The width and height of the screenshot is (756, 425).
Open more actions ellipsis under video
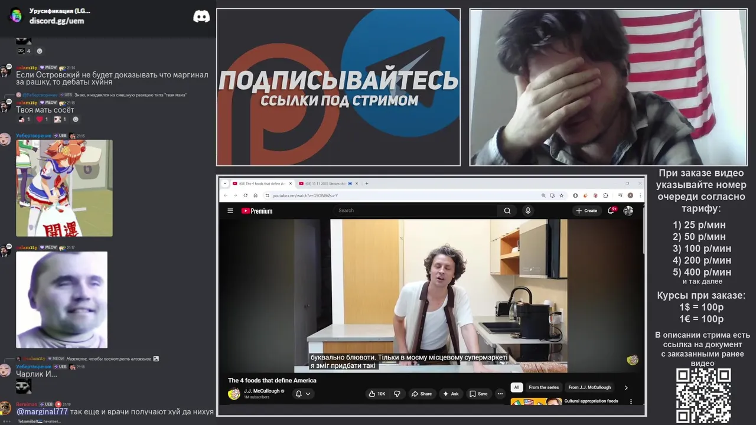(500, 394)
